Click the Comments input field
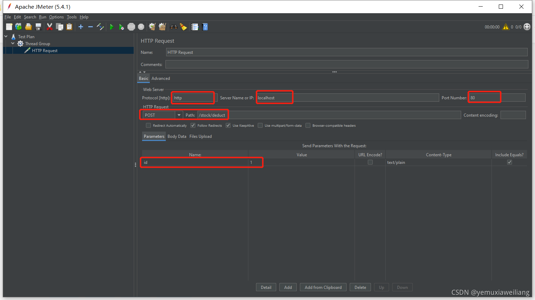 (347, 64)
